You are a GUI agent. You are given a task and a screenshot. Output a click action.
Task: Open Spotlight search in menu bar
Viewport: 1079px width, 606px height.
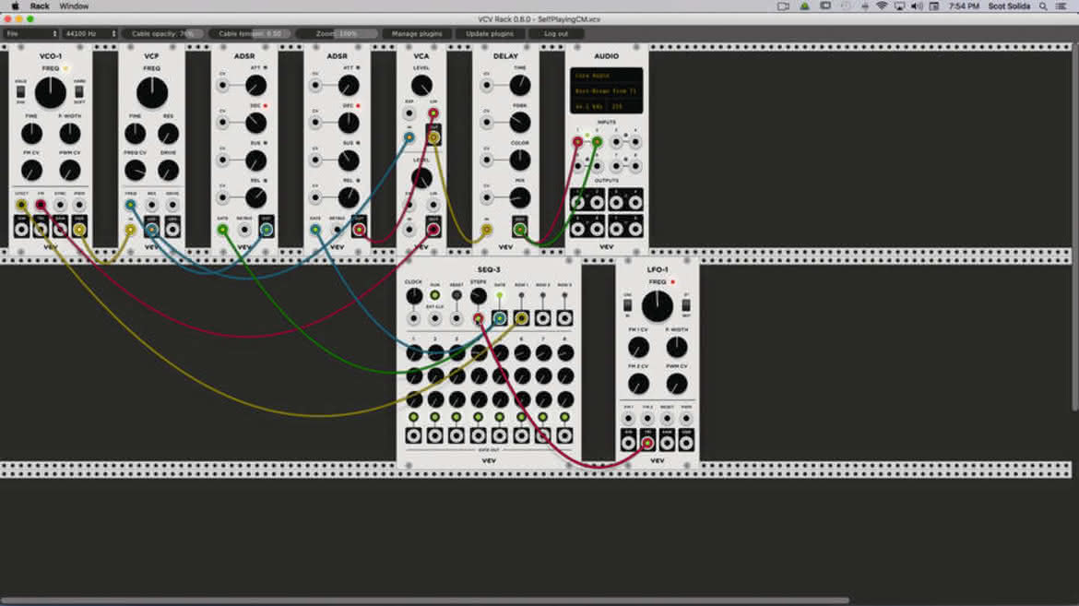tap(1043, 6)
